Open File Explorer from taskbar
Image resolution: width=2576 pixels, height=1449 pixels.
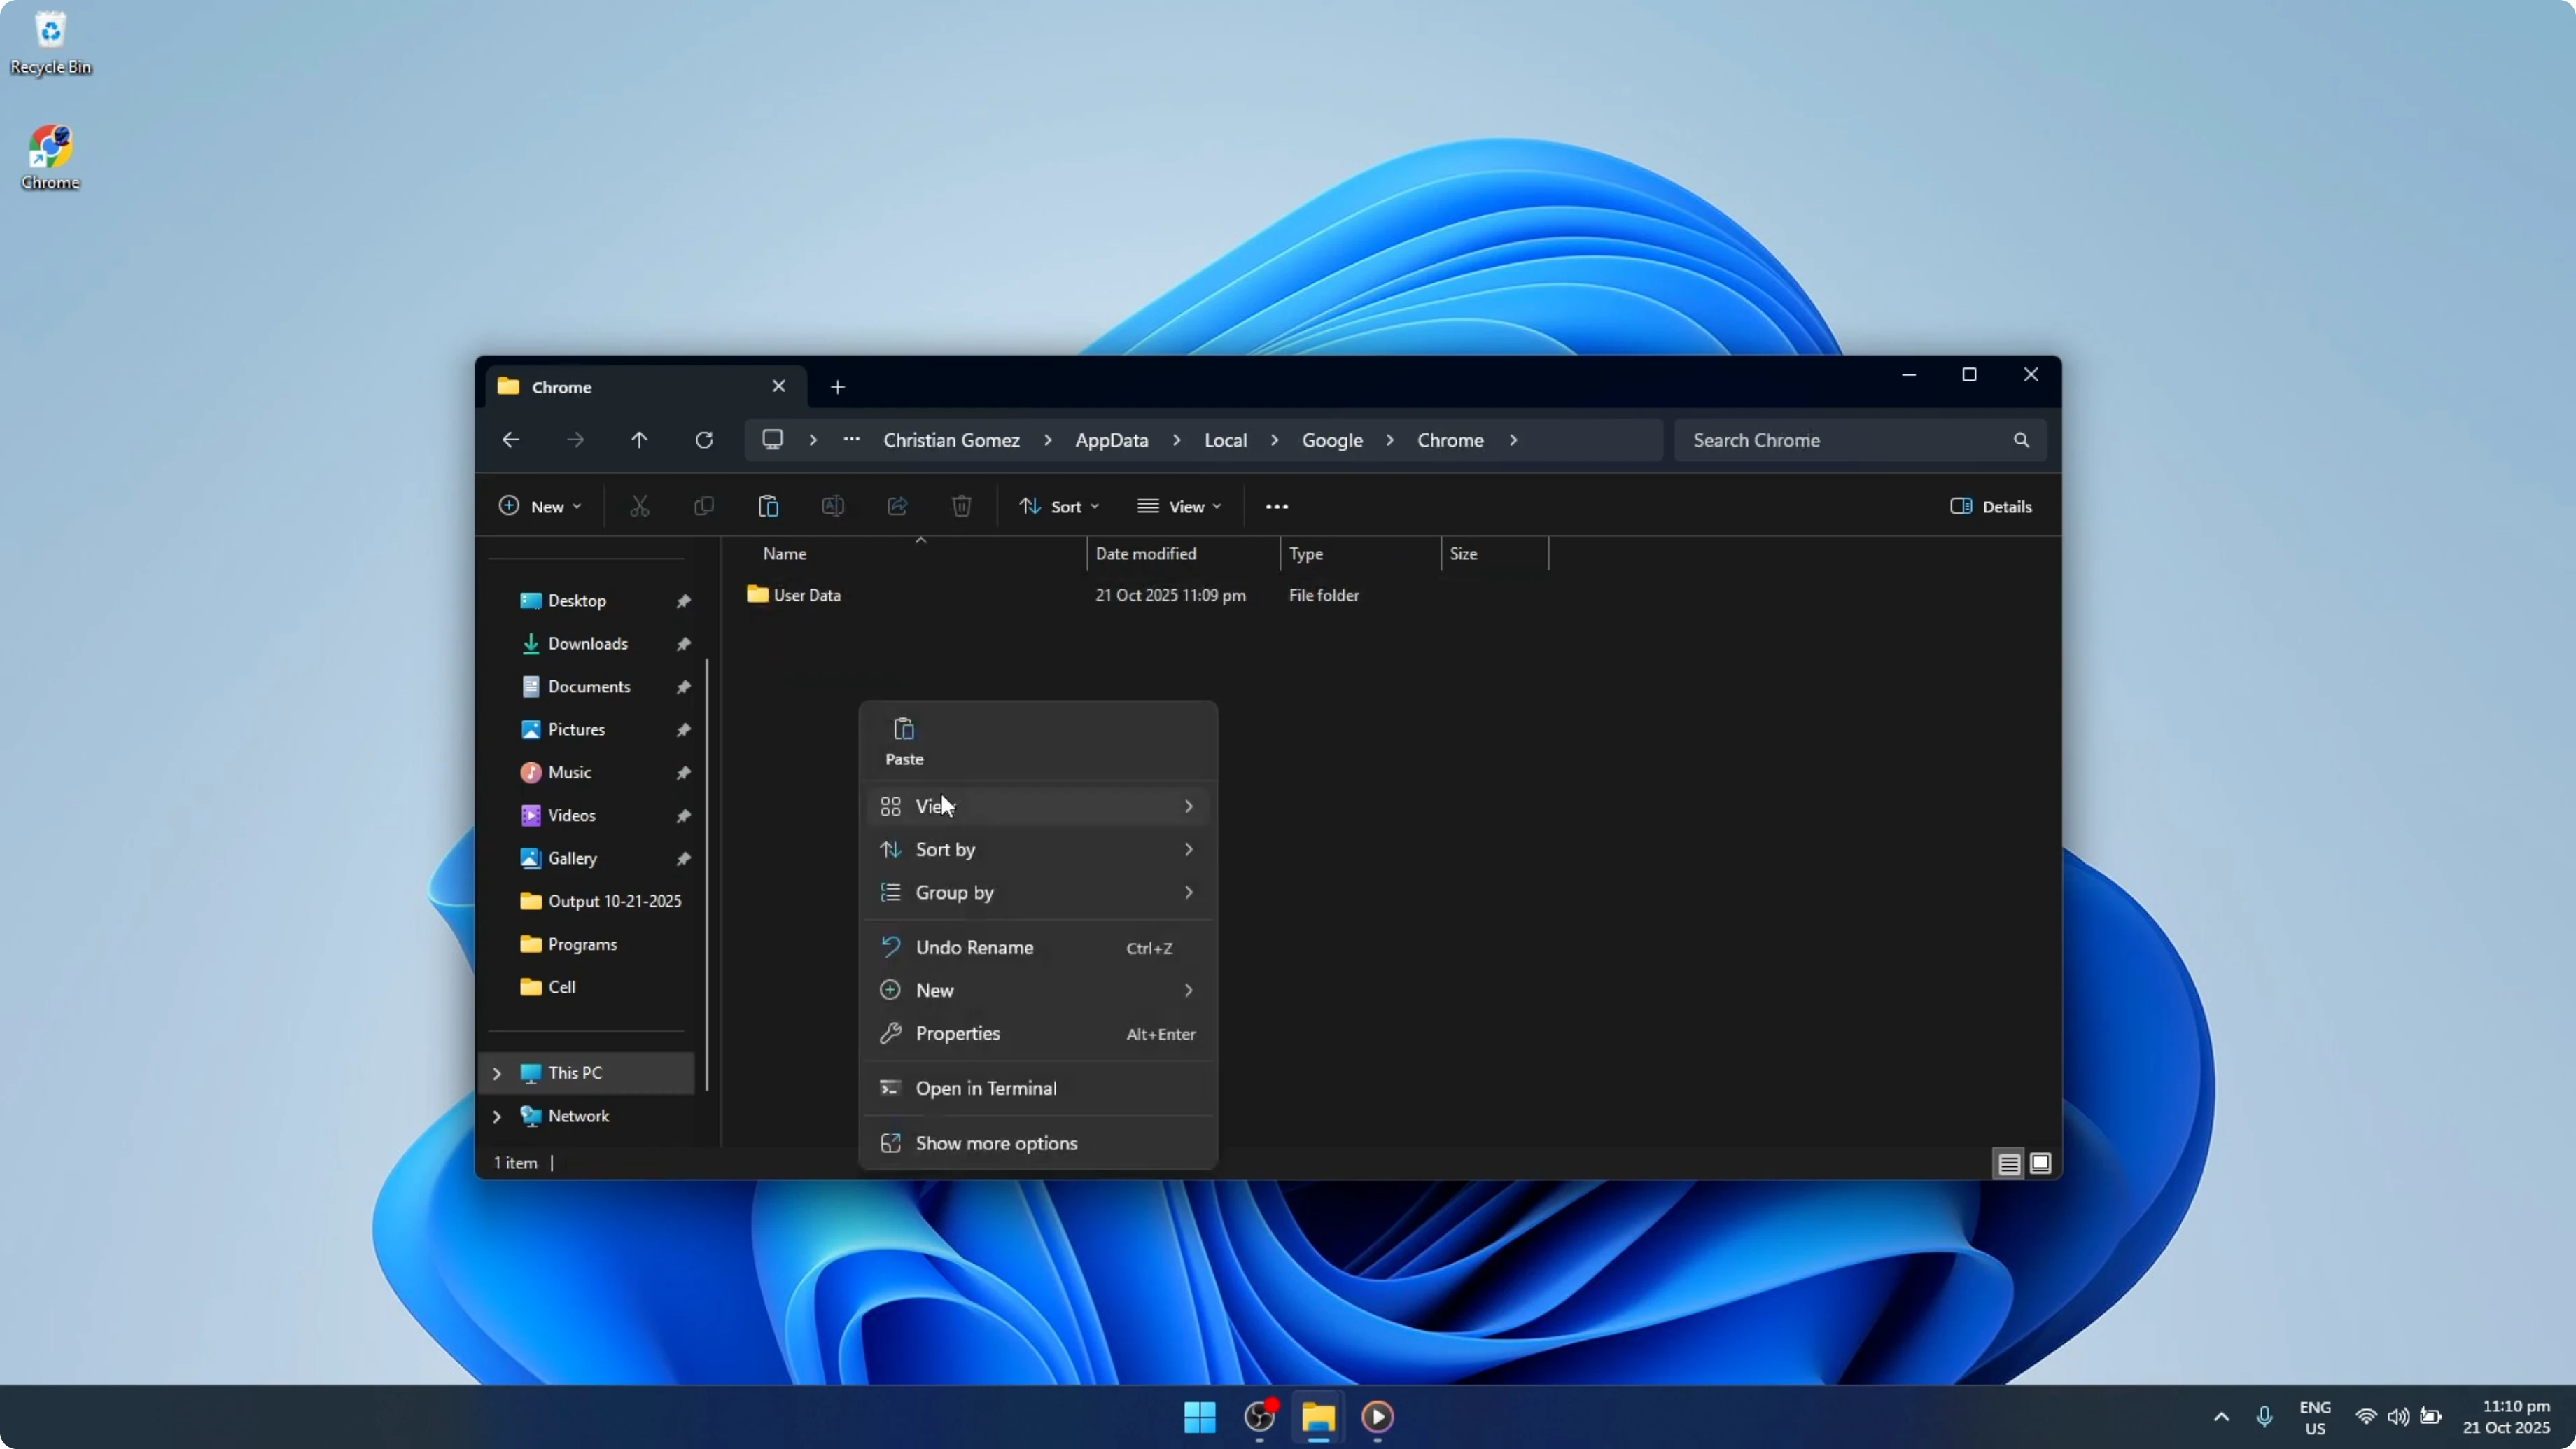[x=1318, y=1416]
